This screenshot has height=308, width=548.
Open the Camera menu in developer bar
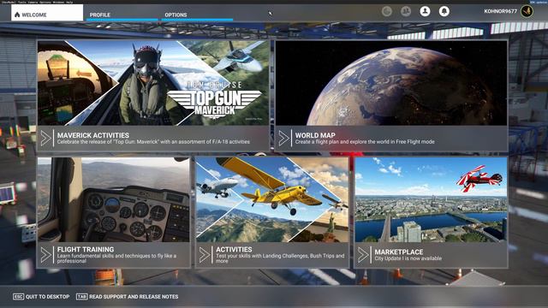[33, 2]
